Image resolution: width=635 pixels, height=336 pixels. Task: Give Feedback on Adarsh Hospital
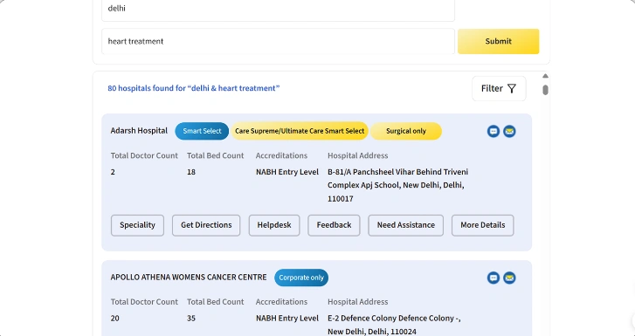coord(334,225)
